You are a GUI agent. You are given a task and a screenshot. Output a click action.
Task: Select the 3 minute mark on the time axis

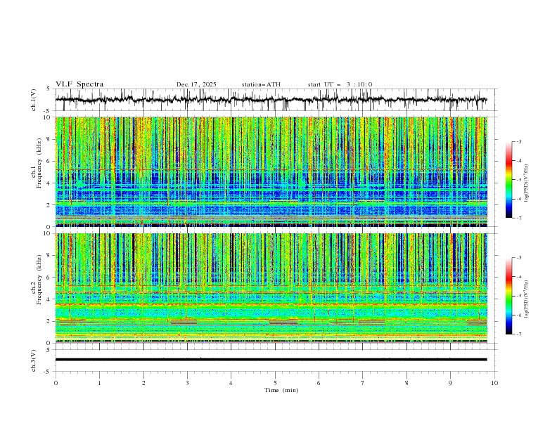[x=187, y=383]
